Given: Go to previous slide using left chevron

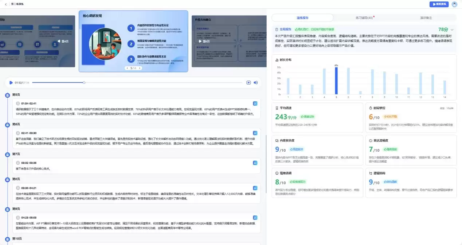Looking at the screenshot, I should coord(127,68).
